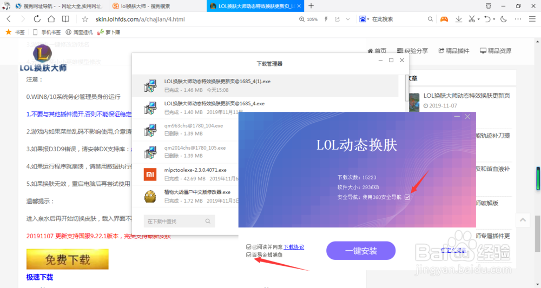Viewport: 541px width, 288px height.
Task: Click the yellow 免费下载 button
Action: tap(68, 259)
